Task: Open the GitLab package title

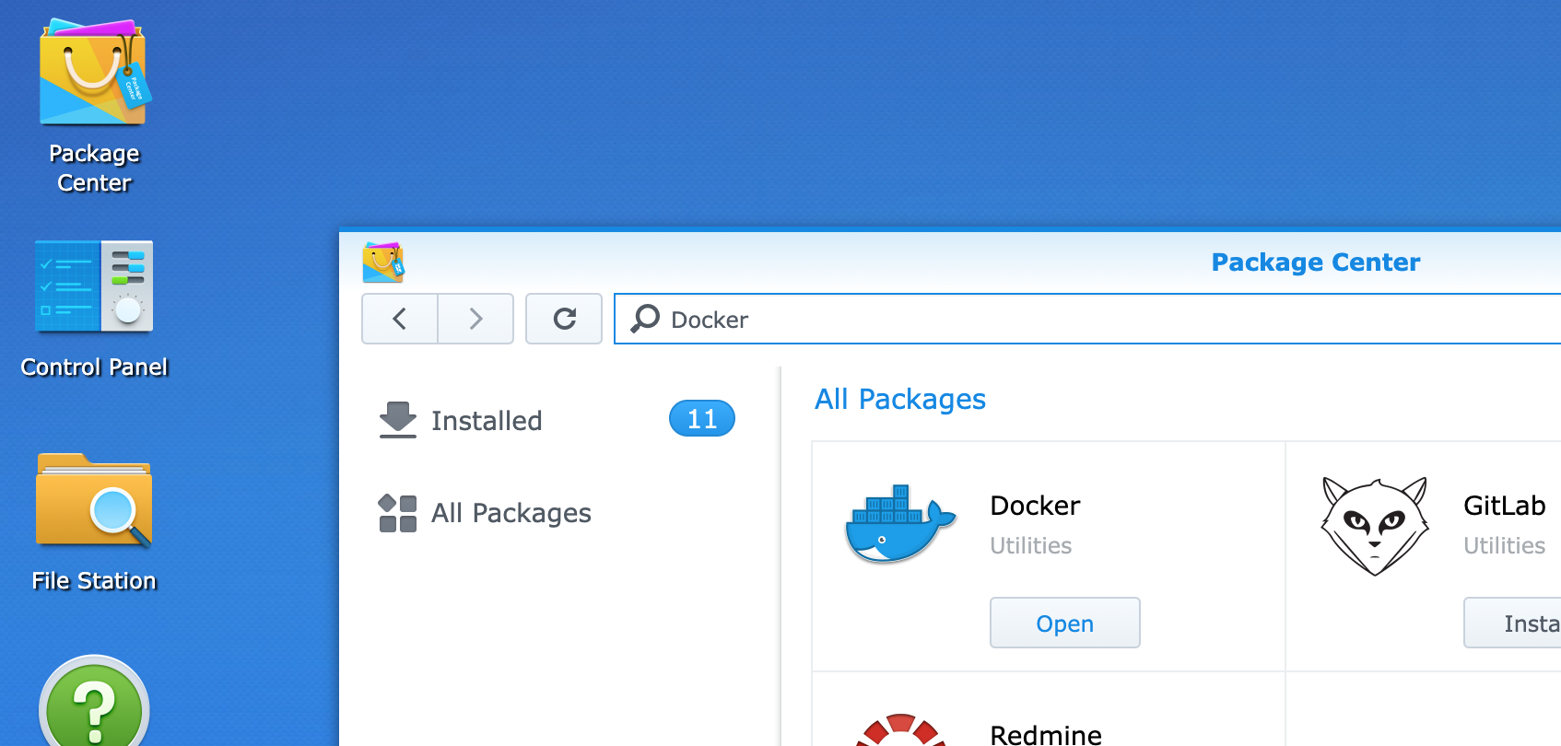Action: pos(1505,506)
